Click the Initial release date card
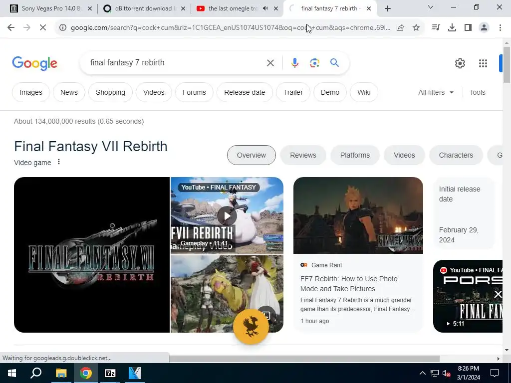Screen dimensions: 511x383 click(x=464, y=214)
